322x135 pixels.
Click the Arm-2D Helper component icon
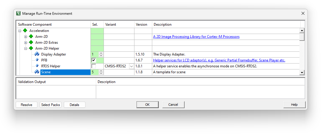point(31,48)
